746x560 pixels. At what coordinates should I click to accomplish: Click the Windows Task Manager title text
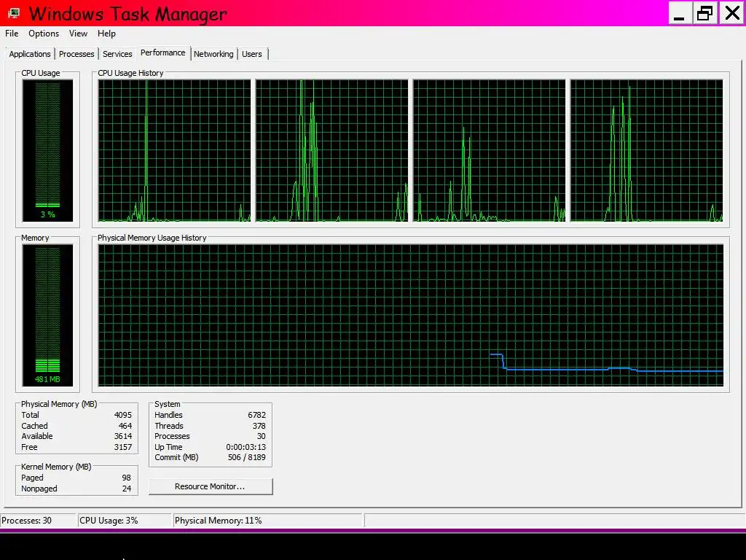tap(128, 14)
